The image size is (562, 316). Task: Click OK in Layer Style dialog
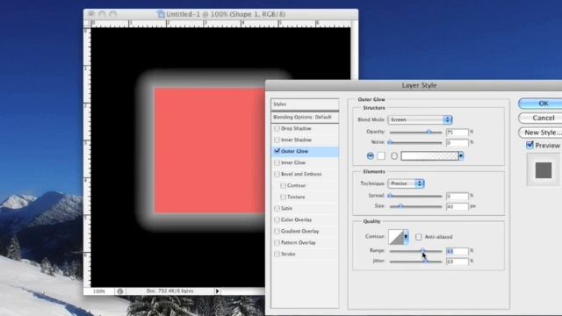541,104
